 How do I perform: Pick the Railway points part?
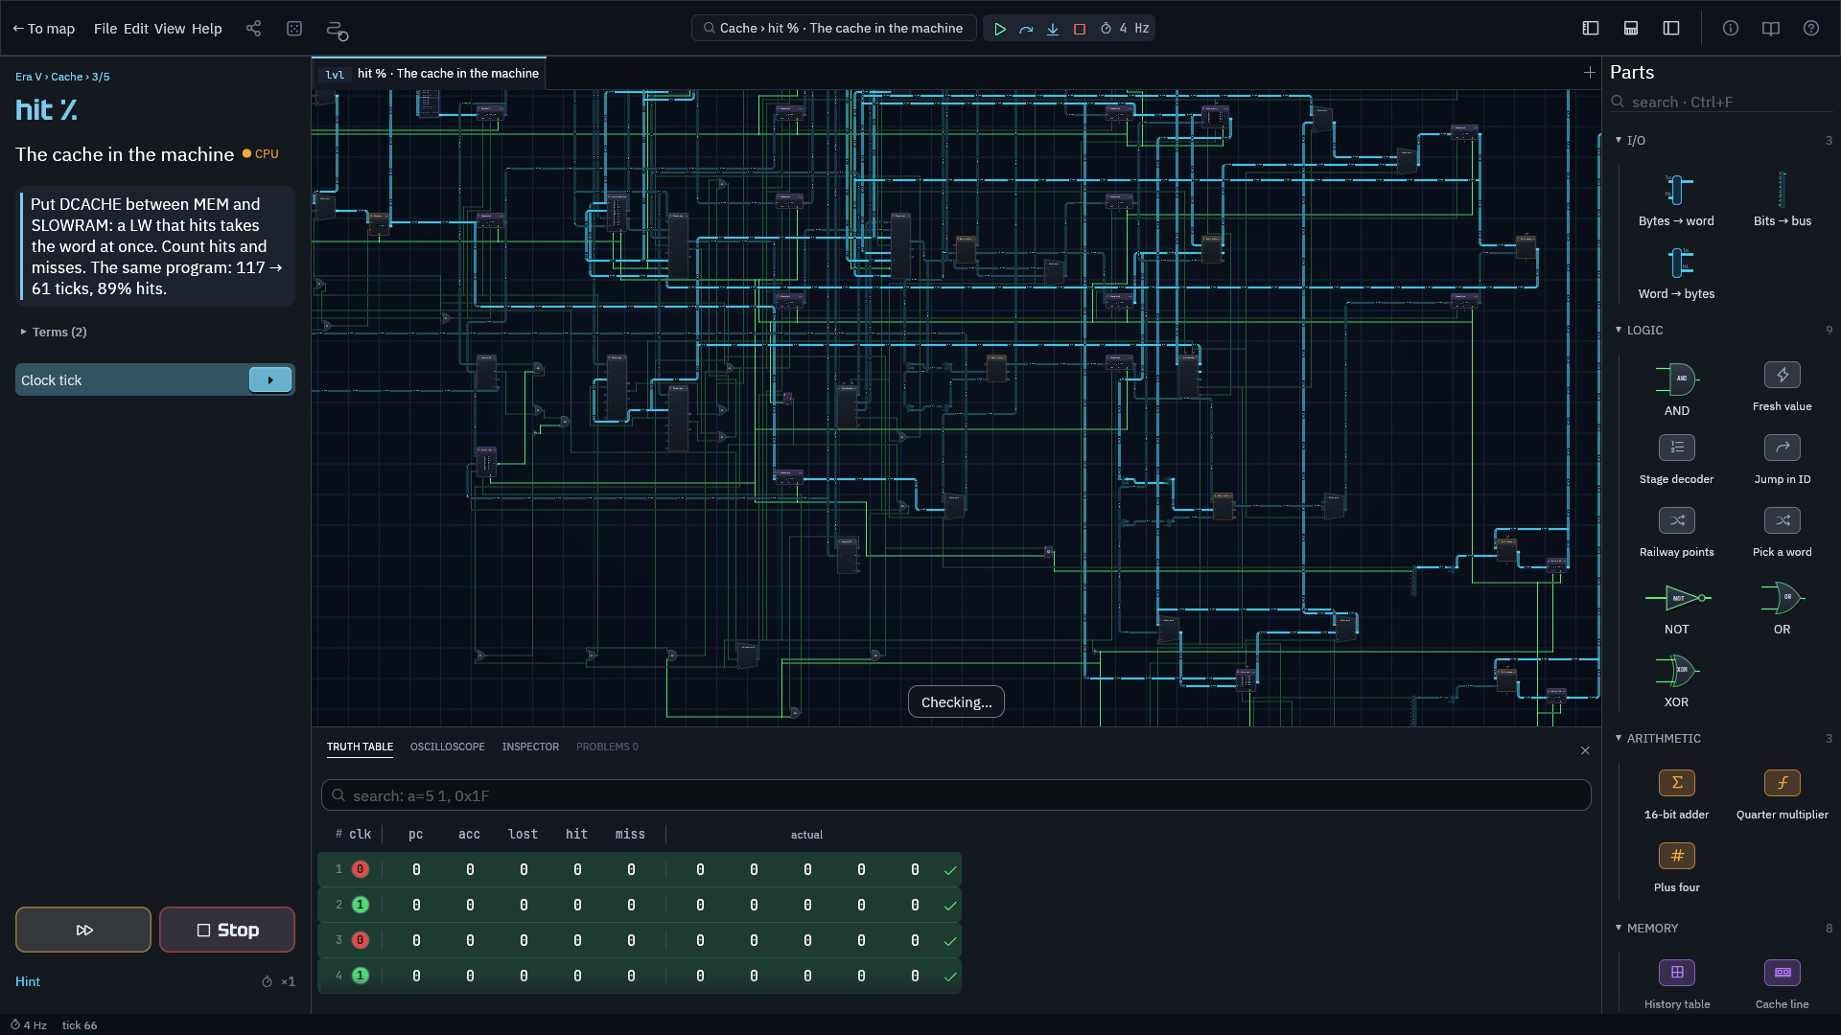pyautogui.click(x=1676, y=533)
